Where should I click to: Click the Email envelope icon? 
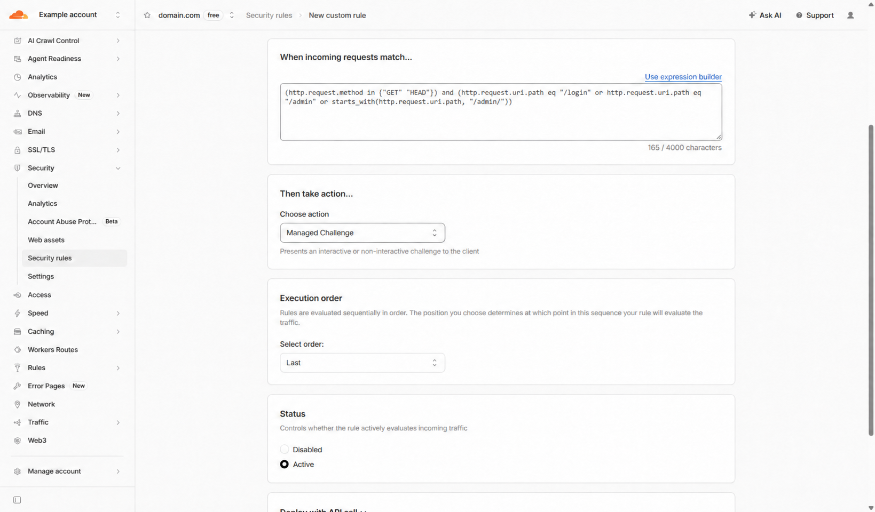17,132
